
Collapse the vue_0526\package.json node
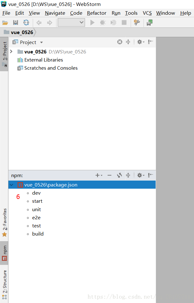[12, 185]
